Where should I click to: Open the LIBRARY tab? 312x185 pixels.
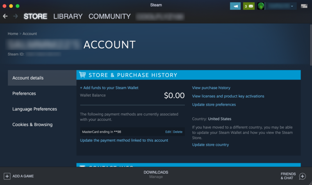point(68,16)
